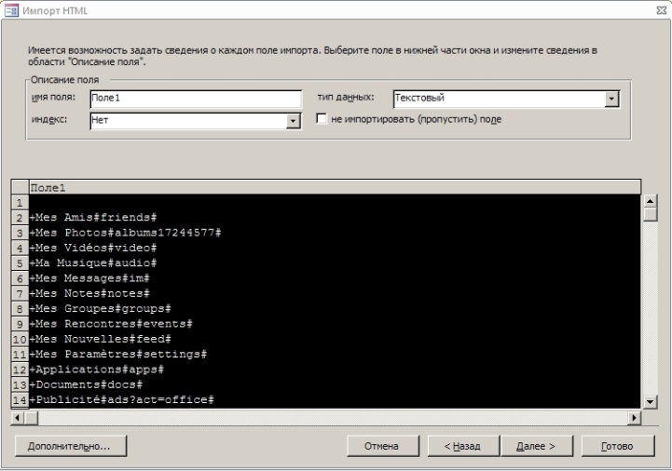Go back with the '< Назад' button
The height and width of the screenshot is (471, 672).
463,446
